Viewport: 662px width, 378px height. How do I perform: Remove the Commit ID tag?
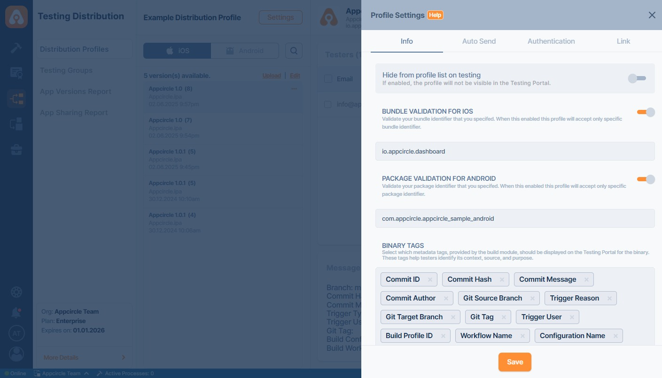pos(430,279)
